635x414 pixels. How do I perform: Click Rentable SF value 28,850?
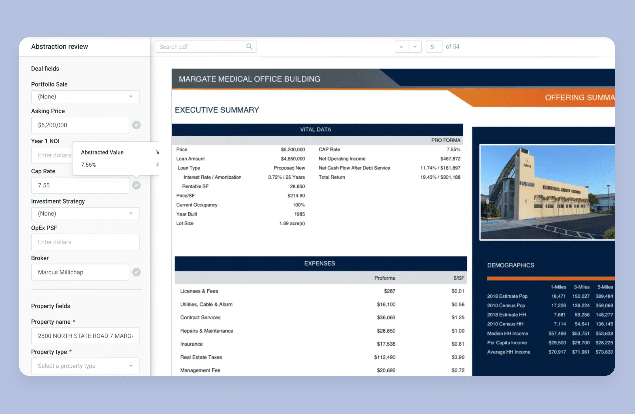point(297,186)
